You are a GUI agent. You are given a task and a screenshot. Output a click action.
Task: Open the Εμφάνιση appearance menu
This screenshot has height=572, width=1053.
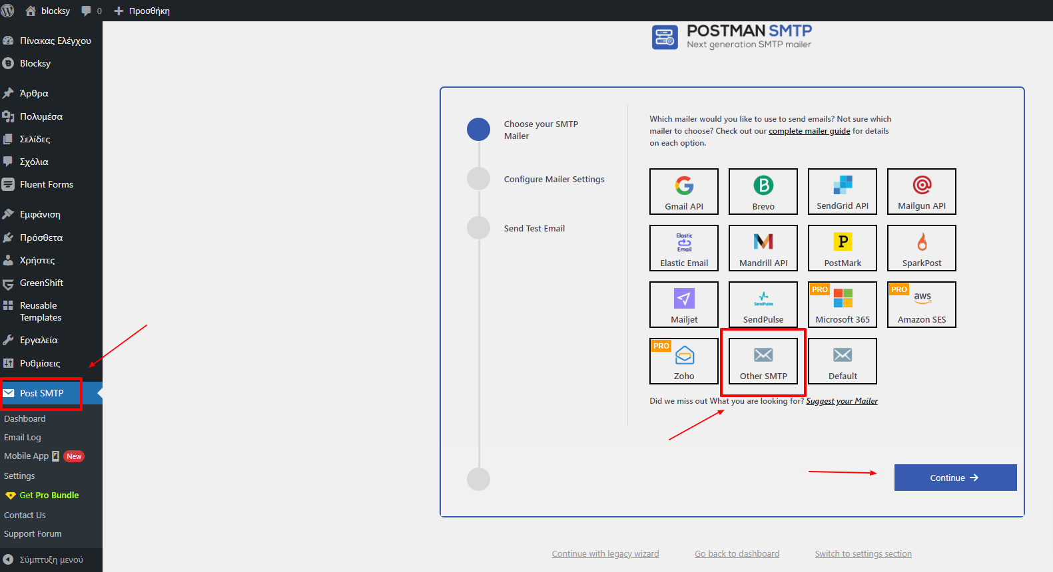(51, 214)
